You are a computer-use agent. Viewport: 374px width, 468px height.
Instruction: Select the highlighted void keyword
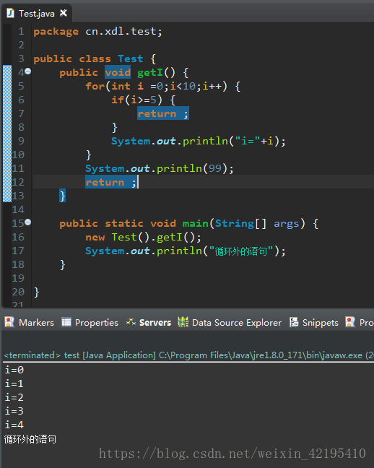pos(118,72)
